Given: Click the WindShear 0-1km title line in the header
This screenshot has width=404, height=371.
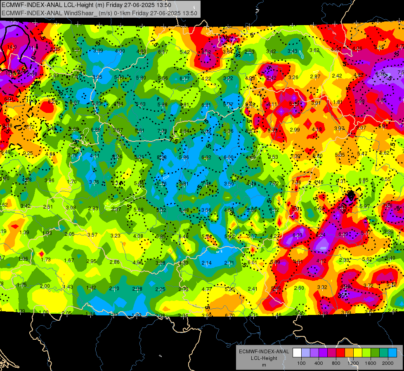Looking at the screenshot, I should [x=99, y=13].
